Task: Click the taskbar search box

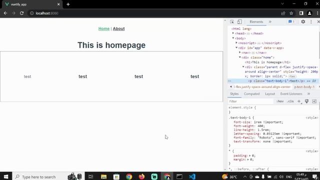Action: (48, 176)
